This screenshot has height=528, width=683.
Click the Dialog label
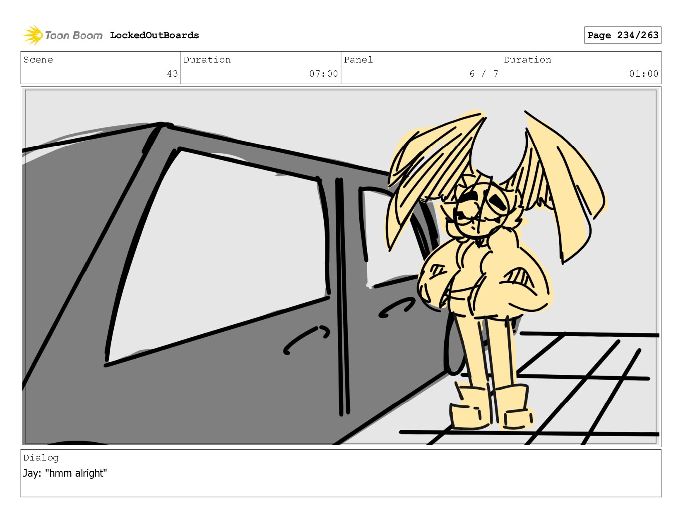tap(41, 458)
